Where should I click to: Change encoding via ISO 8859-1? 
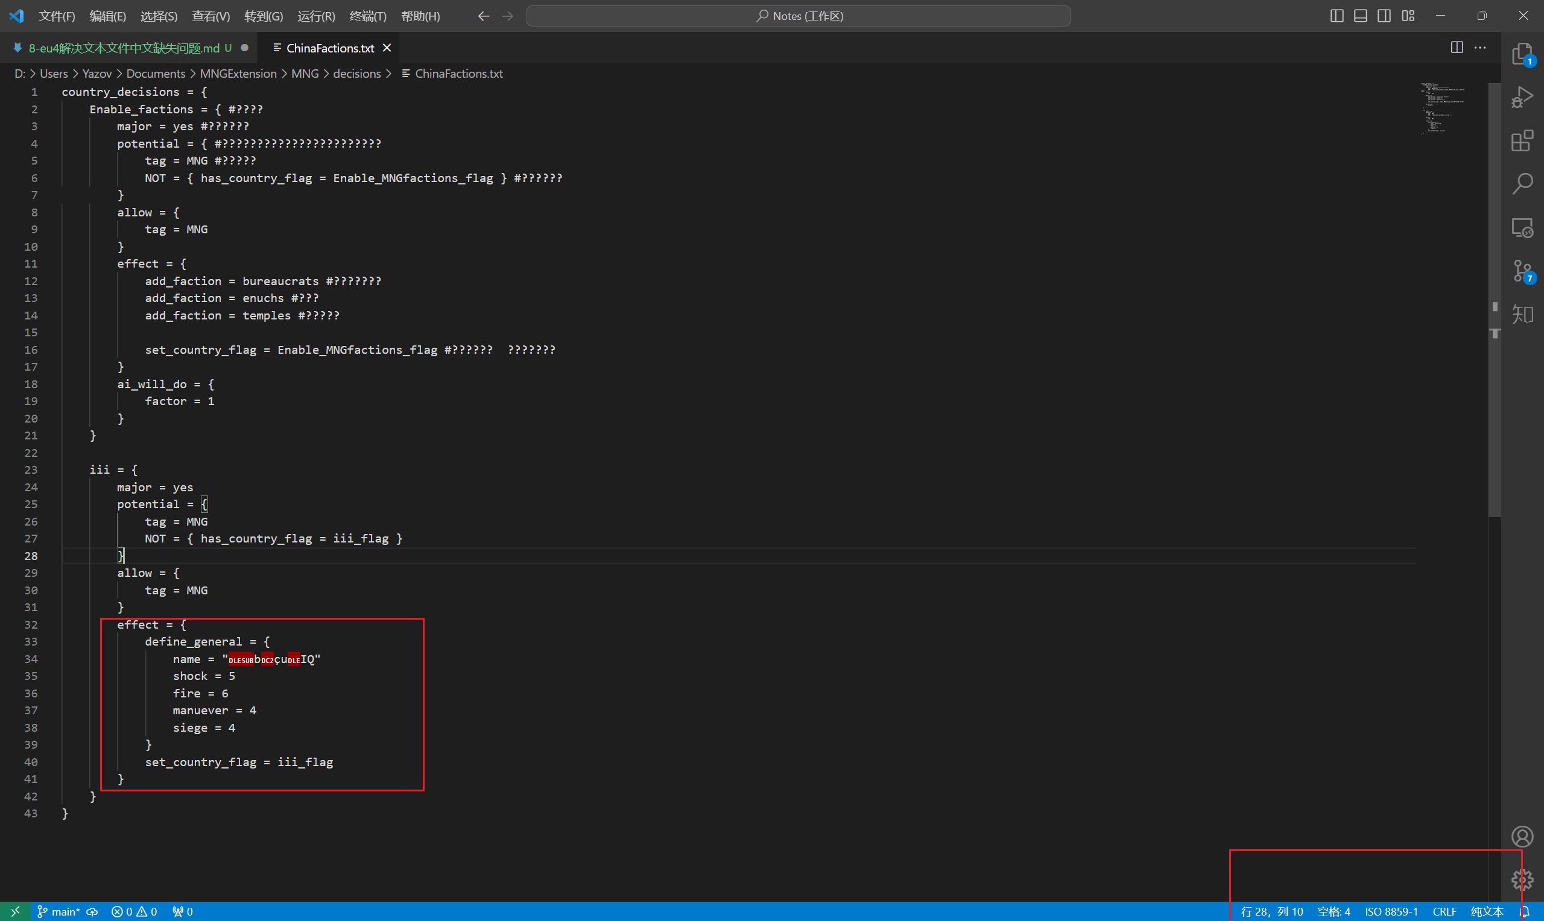click(x=1391, y=912)
